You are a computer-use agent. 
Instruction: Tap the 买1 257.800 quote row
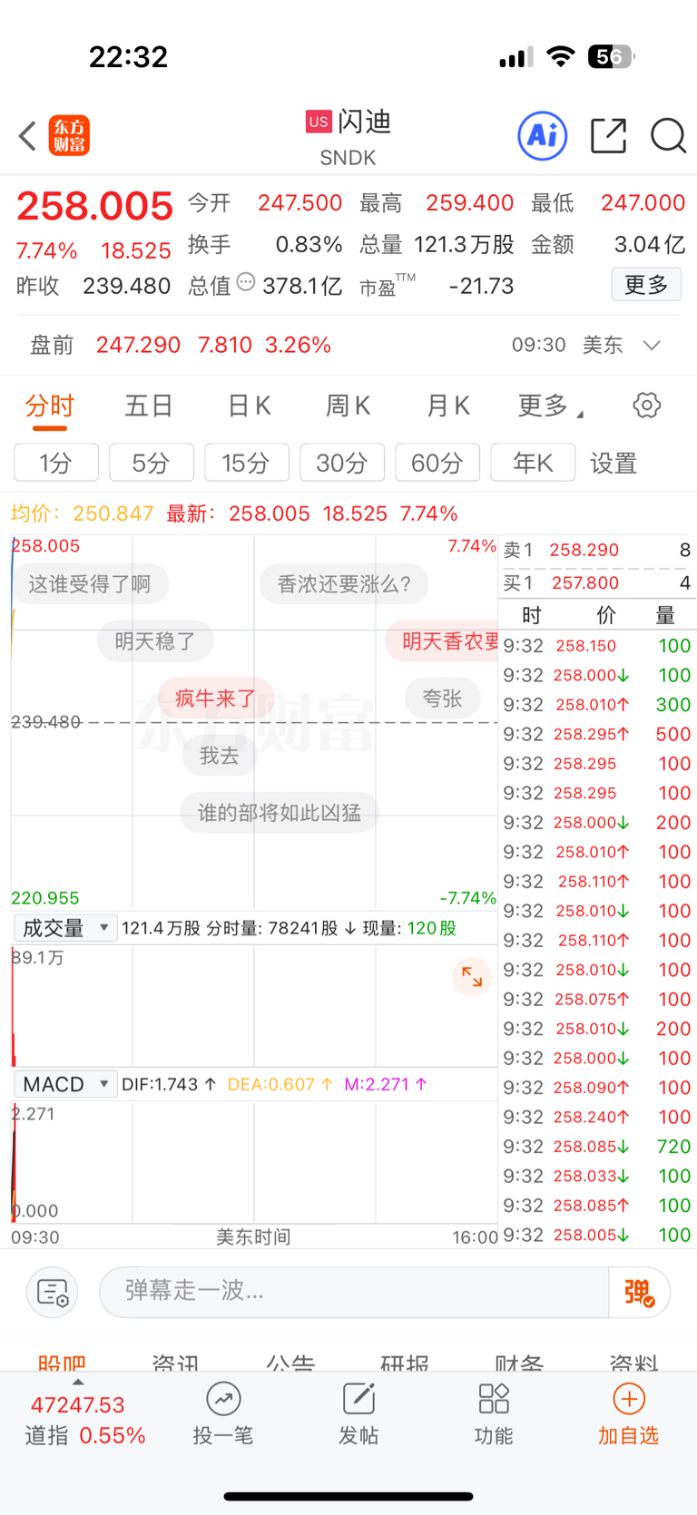[597, 582]
